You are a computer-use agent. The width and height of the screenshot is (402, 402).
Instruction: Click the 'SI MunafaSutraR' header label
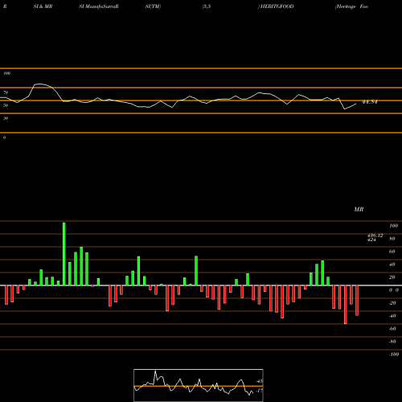coord(99,6)
